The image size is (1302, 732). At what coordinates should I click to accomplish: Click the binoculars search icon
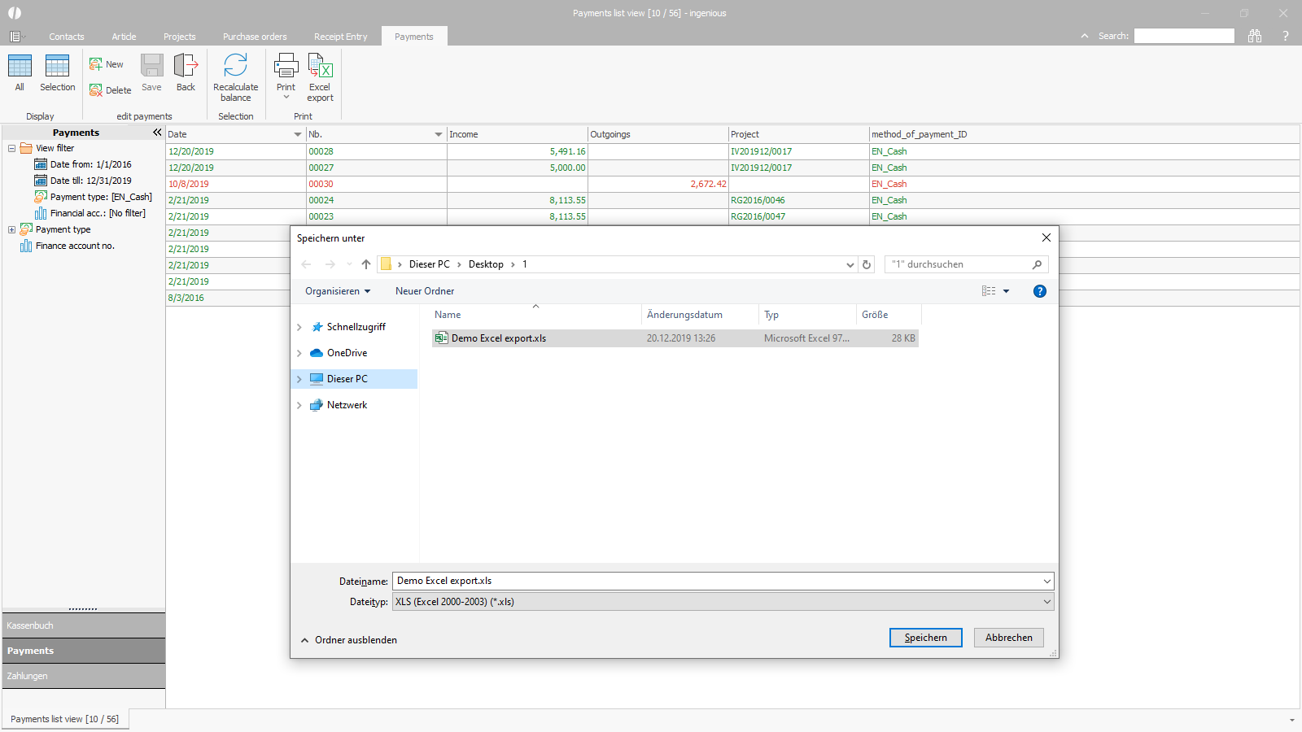[x=1255, y=36]
